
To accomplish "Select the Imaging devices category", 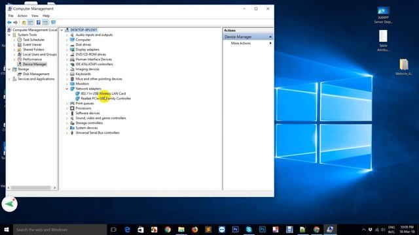I will tap(87, 69).
